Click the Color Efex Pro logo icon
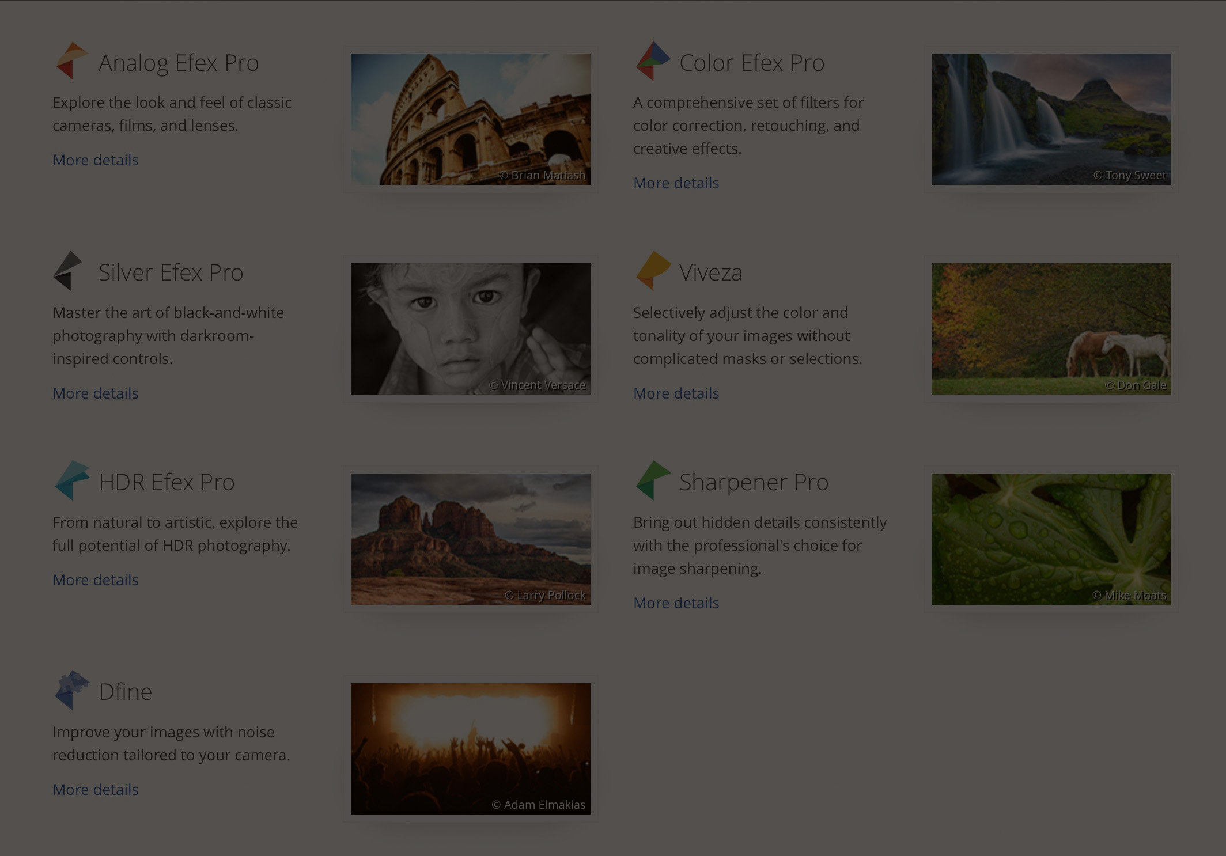The width and height of the screenshot is (1226, 856). click(x=653, y=60)
